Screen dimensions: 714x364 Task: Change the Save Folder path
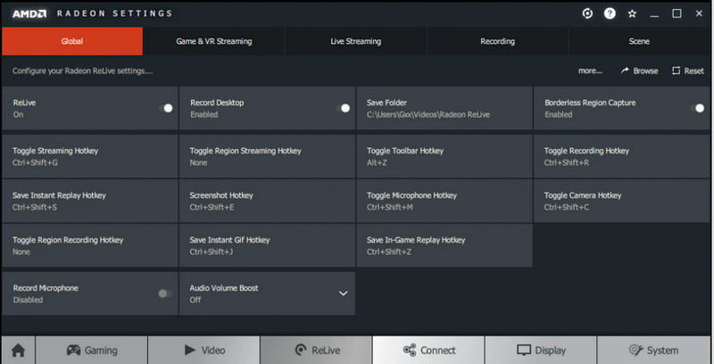coord(444,108)
